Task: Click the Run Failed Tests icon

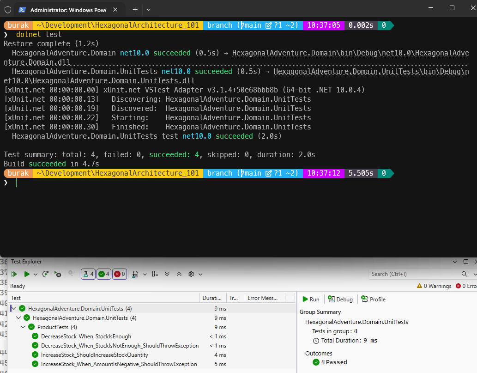Action: (x=57, y=274)
